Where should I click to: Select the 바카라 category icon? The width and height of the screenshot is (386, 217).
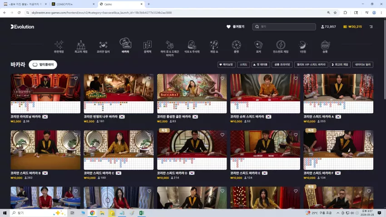(125, 46)
